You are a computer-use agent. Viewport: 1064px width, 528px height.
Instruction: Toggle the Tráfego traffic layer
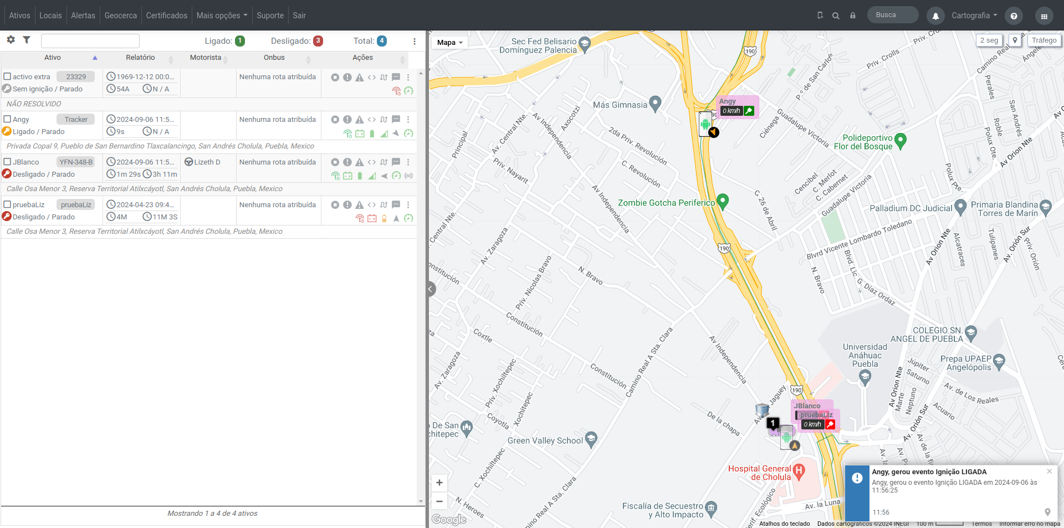(1044, 40)
